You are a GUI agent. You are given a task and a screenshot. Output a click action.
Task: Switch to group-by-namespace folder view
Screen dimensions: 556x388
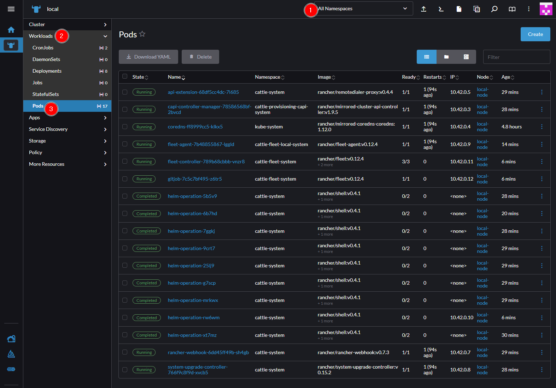446,57
